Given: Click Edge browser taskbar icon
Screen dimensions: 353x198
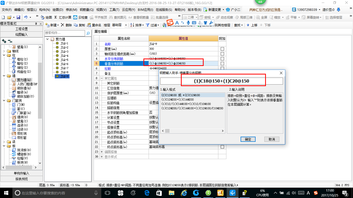Looking at the screenshot, I should coord(147,193).
